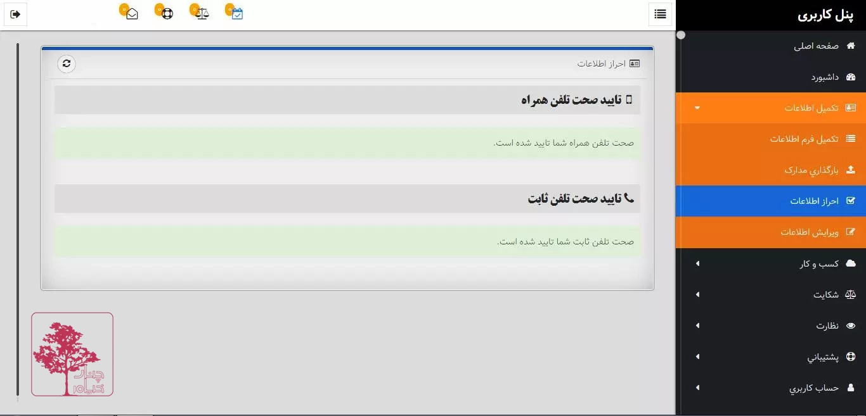Click the پنل کاربری header title
This screenshot has width=866, height=416.
827,15
